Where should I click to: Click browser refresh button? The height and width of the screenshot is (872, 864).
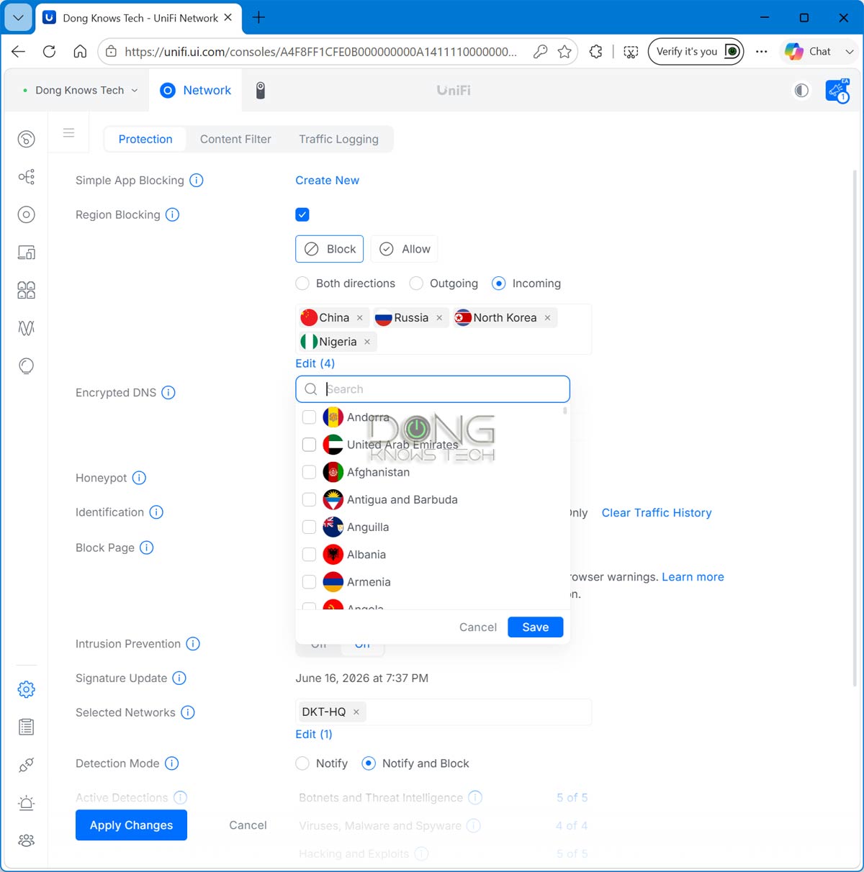(49, 51)
